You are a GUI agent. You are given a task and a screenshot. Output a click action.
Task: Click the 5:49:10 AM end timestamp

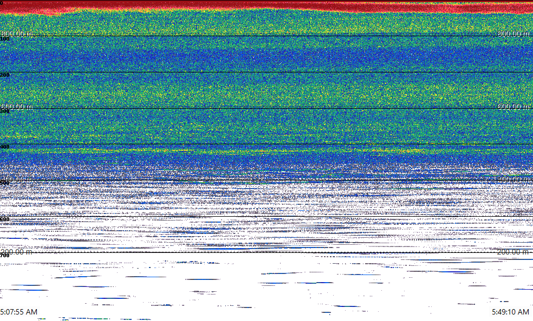[510, 311]
